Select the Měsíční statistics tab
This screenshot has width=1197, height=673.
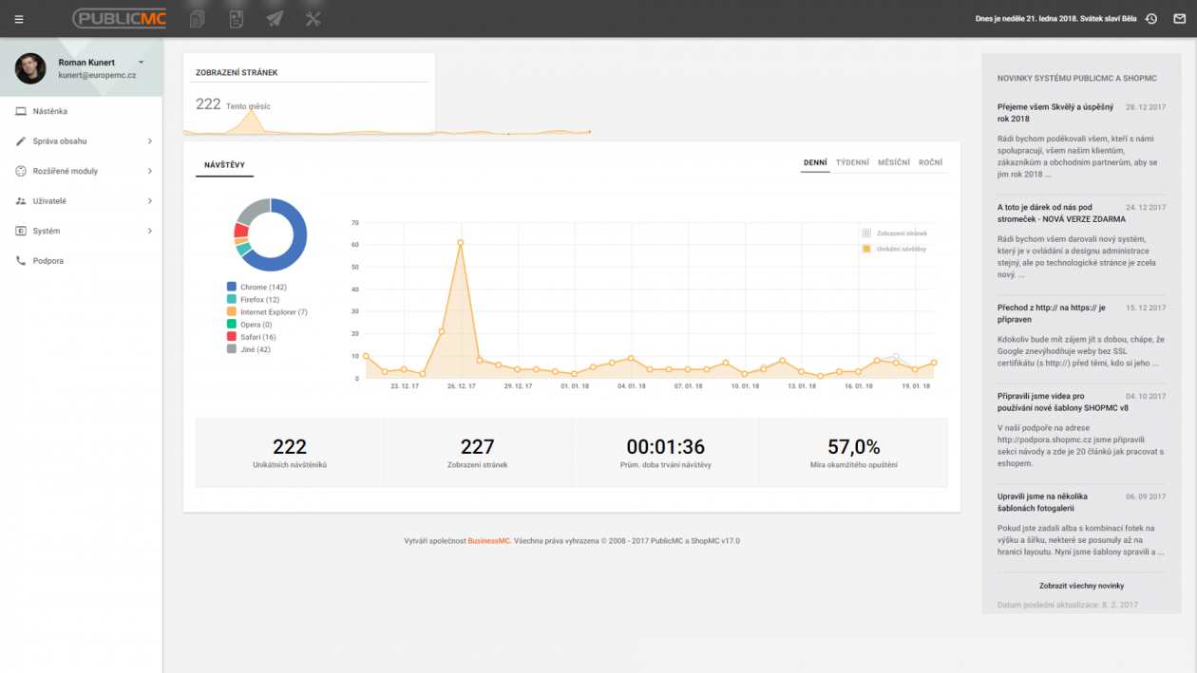(893, 162)
